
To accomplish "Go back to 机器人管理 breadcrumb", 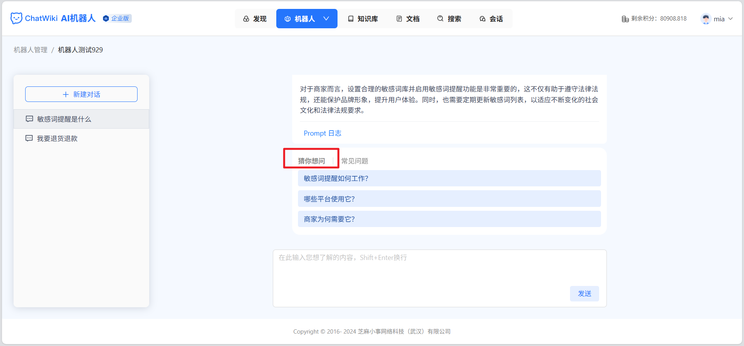I will (x=31, y=50).
